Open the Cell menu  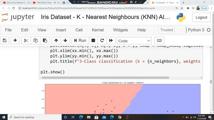click(x=79, y=30)
